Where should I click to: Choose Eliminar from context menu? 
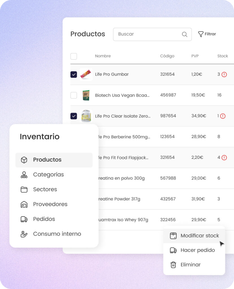pyautogui.click(x=194, y=265)
